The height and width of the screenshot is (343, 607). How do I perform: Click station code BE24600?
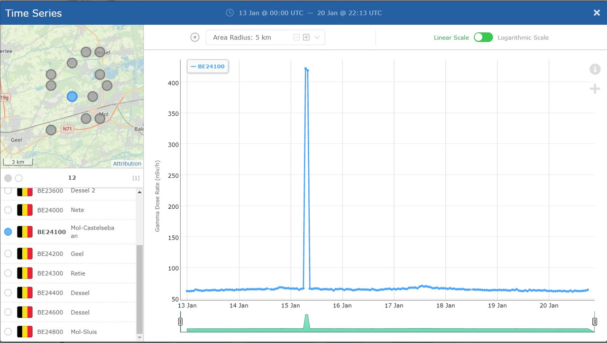[x=50, y=312]
